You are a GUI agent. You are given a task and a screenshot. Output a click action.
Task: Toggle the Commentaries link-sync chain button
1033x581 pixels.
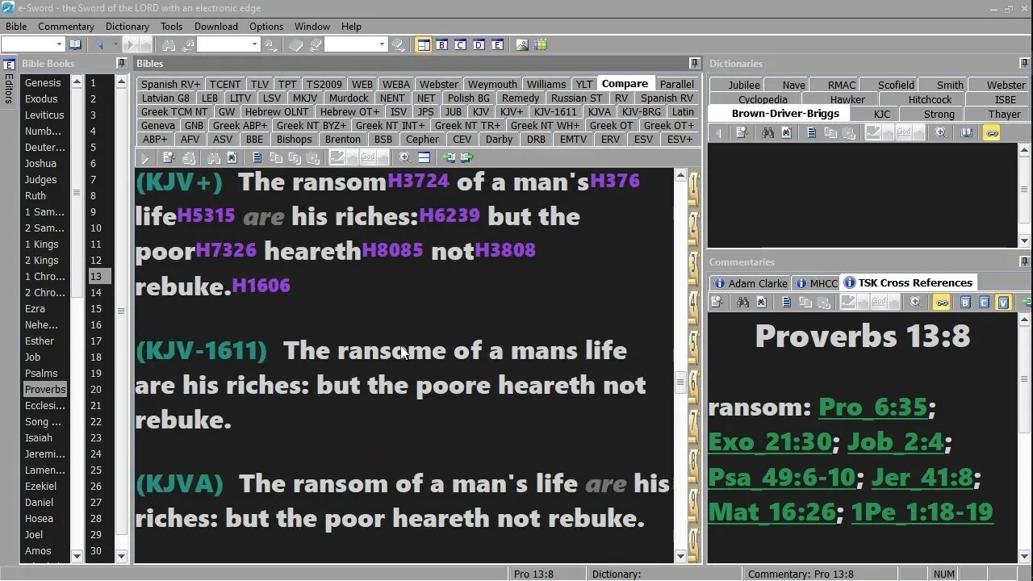click(941, 303)
